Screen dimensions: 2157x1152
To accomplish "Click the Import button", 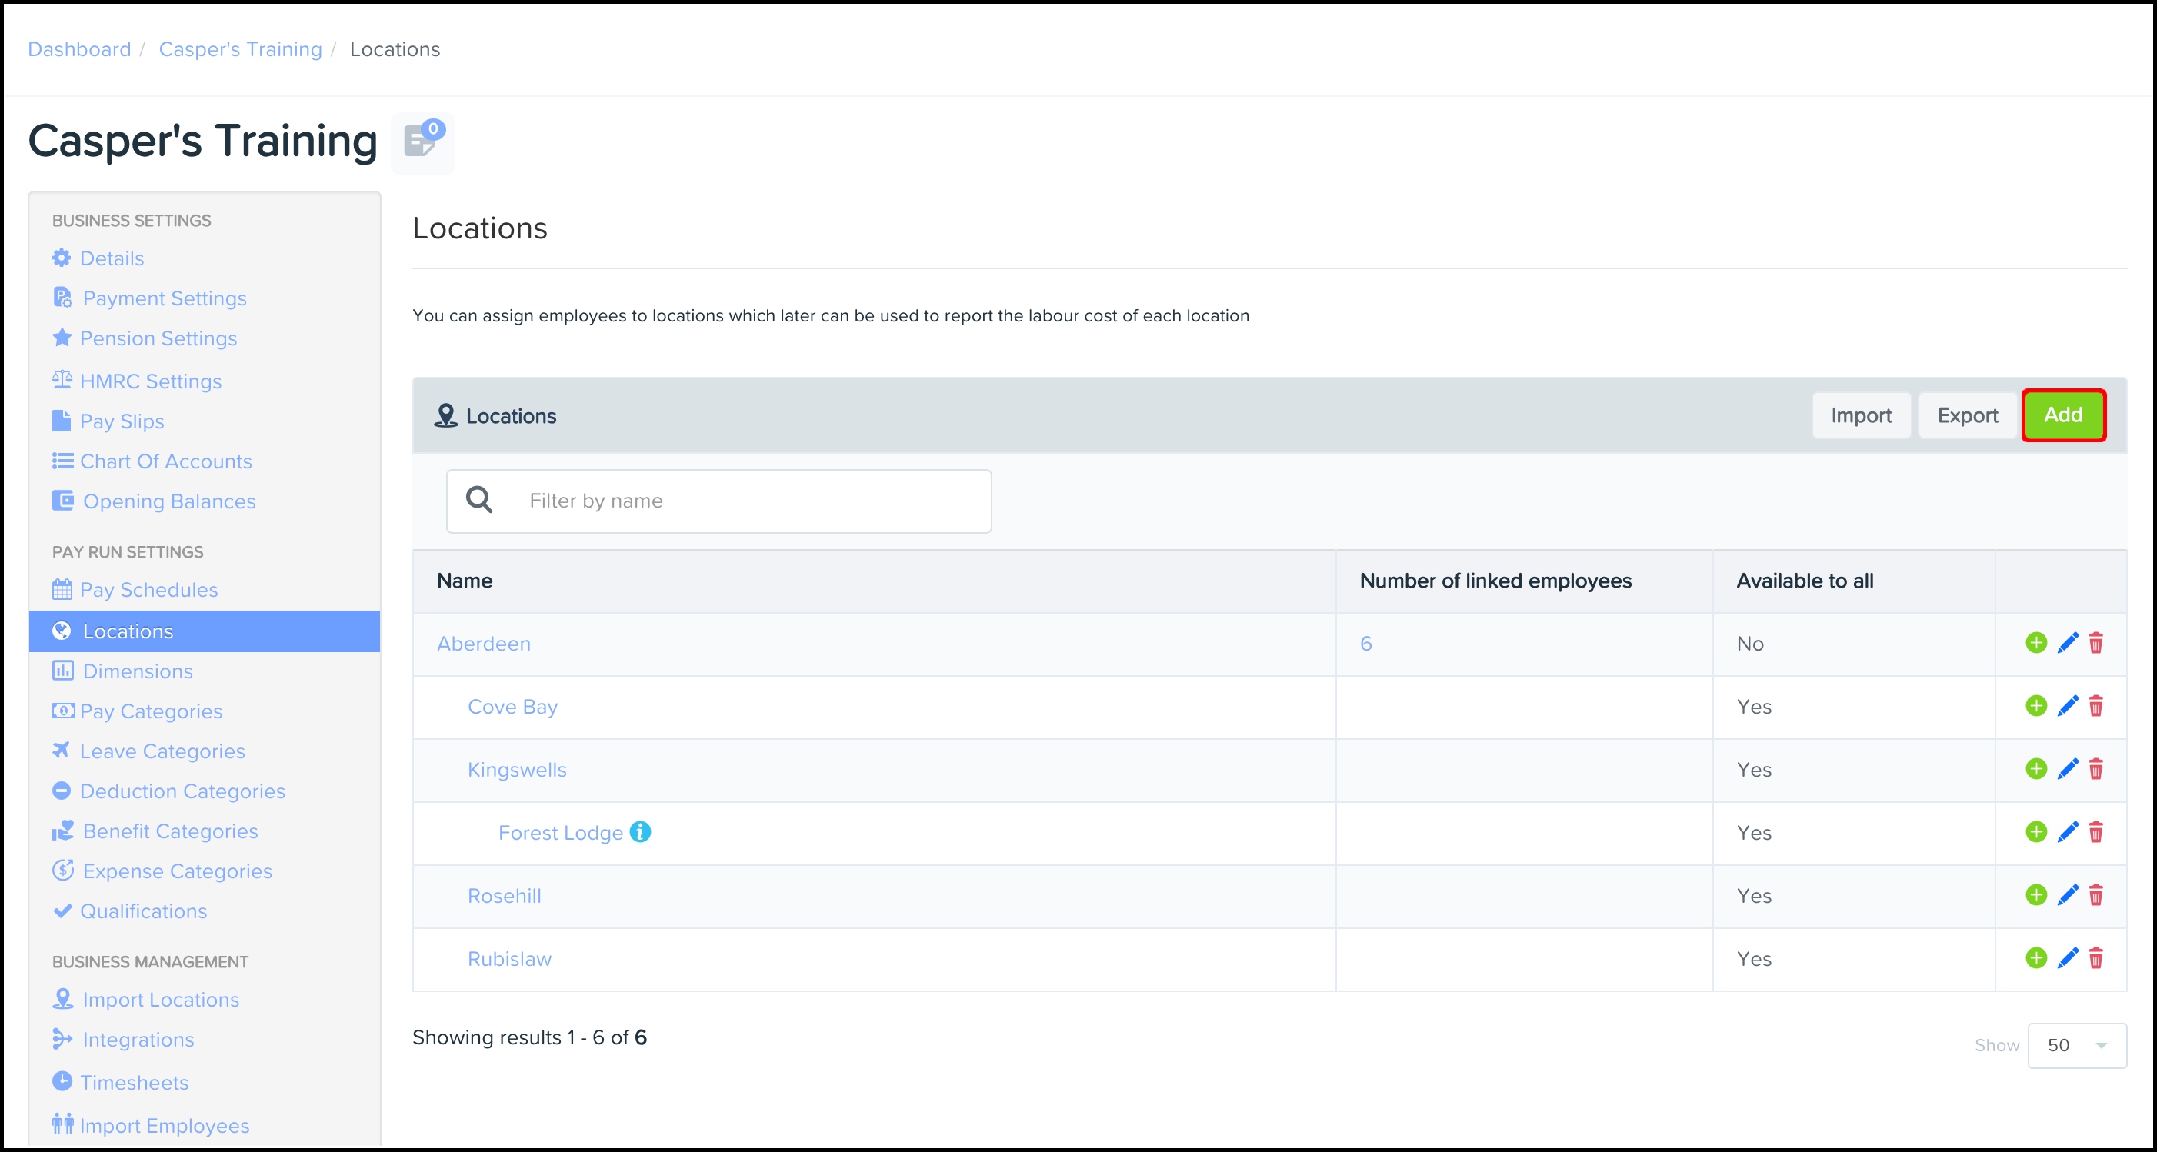I will (1861, 415).
